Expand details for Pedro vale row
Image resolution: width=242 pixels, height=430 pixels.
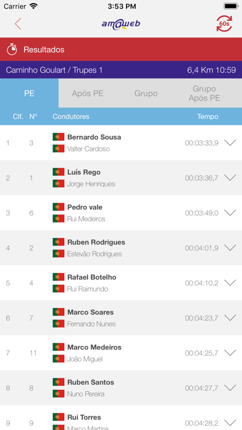230,213
